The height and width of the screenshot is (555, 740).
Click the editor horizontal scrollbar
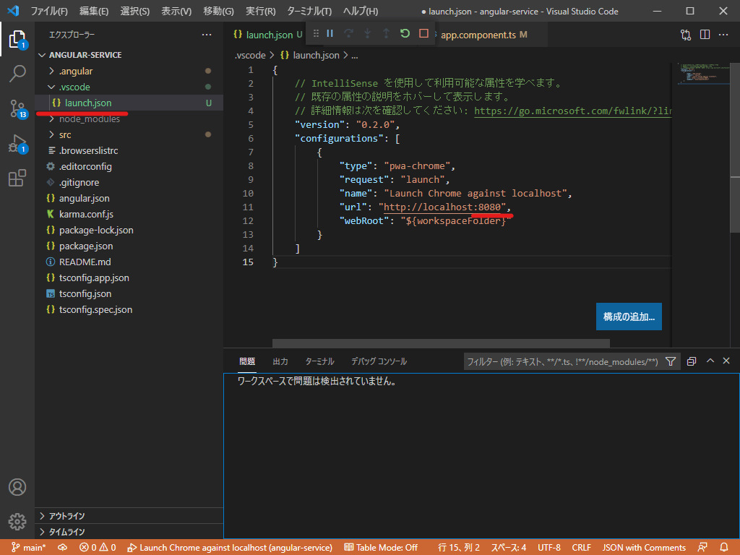pyautogui.click(x=441, y=343)
